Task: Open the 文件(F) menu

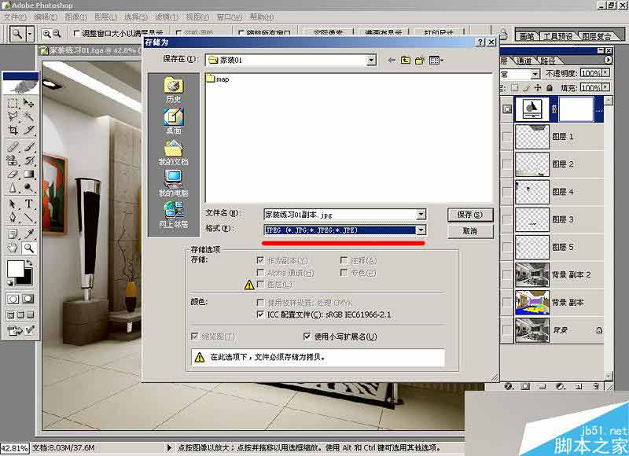Action: [x=15, y=17]
